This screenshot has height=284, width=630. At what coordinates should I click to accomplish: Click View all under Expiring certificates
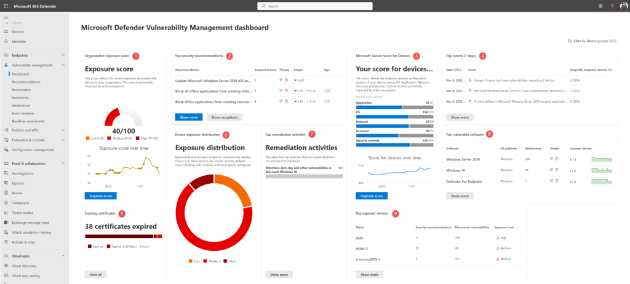95,275
